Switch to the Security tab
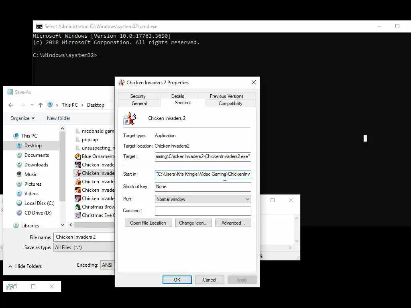This screenshot has height=308, width=411. click(138, 96)
